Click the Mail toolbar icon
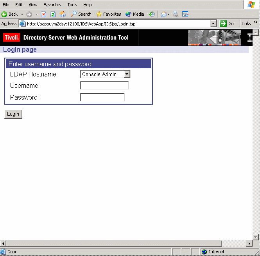 164,14
